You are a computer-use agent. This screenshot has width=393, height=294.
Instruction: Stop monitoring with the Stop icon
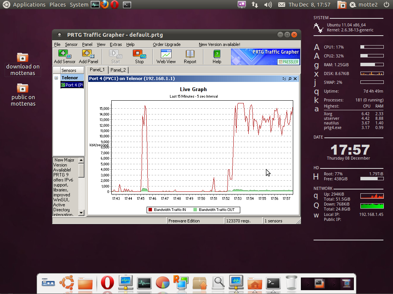click(139, 57)
